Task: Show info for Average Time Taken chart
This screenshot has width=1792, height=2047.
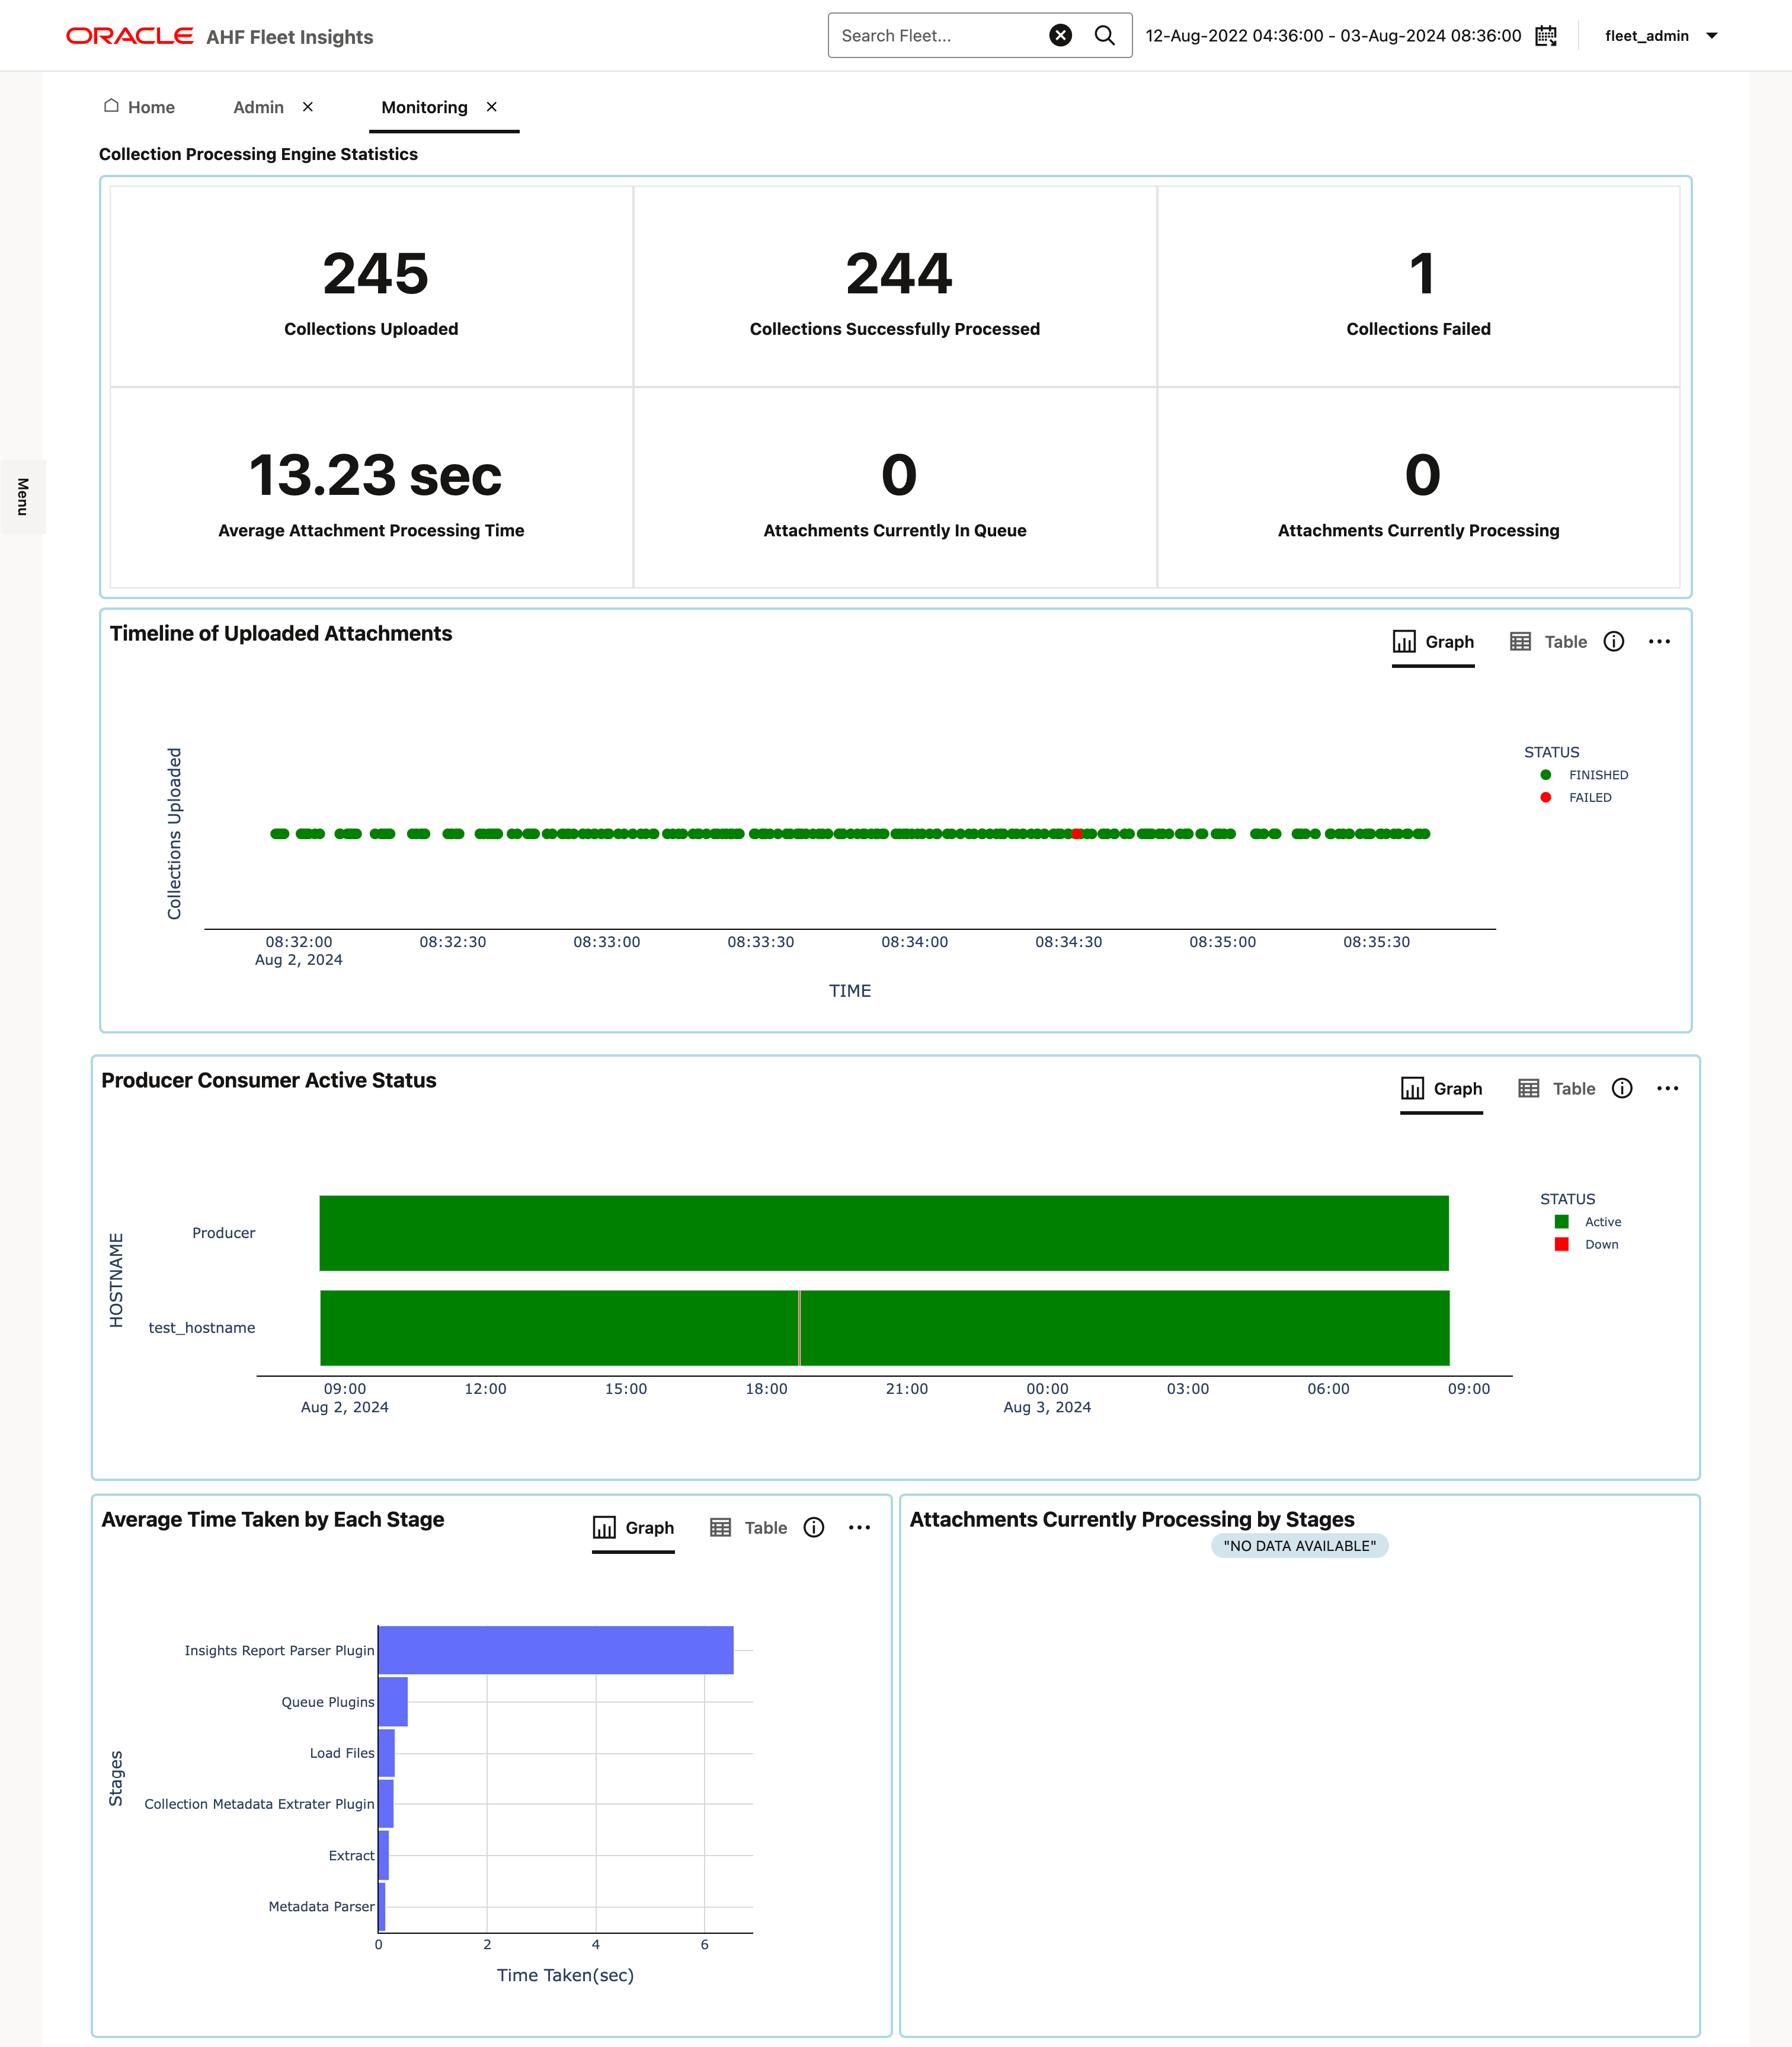Action: (814, 1528)
